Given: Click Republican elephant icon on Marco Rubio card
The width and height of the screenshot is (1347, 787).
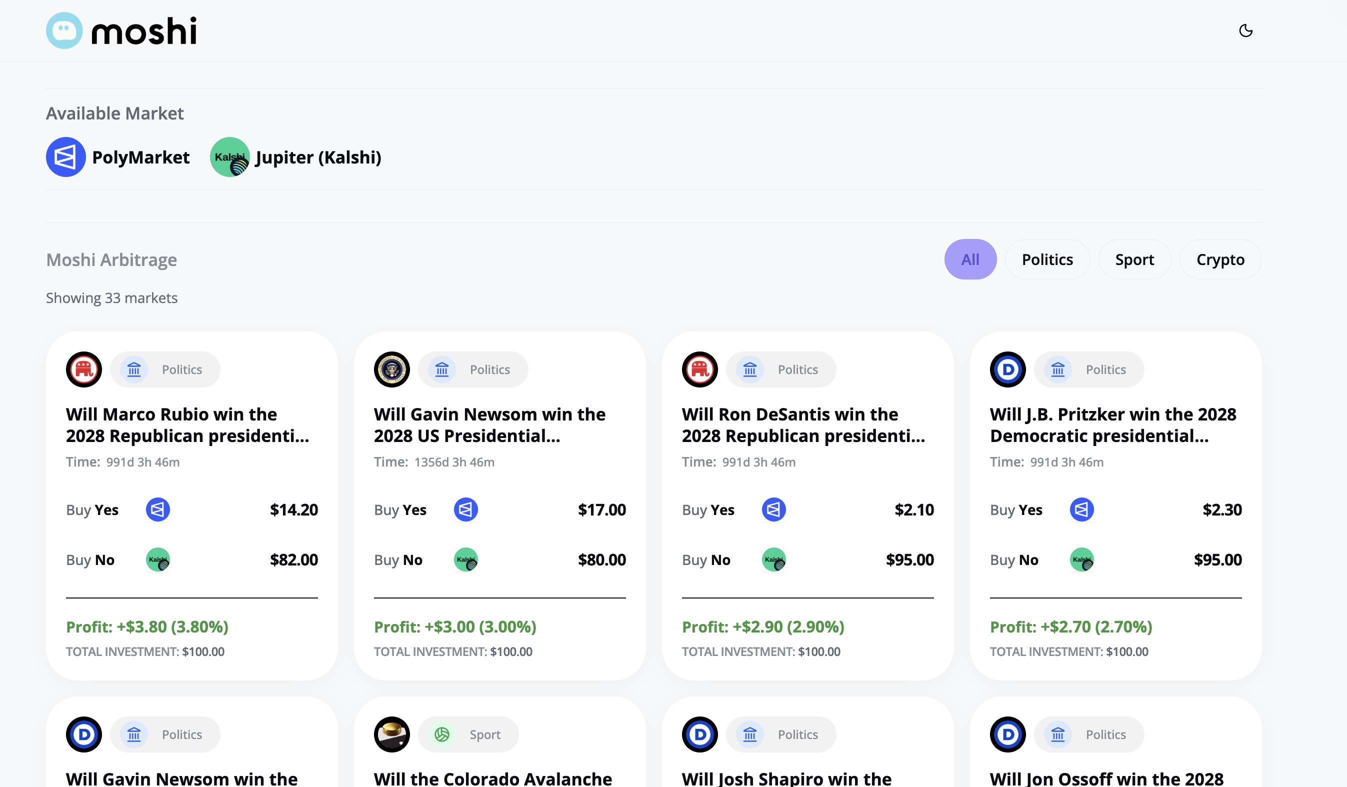Looking at the screenshot, I should 84,369.
